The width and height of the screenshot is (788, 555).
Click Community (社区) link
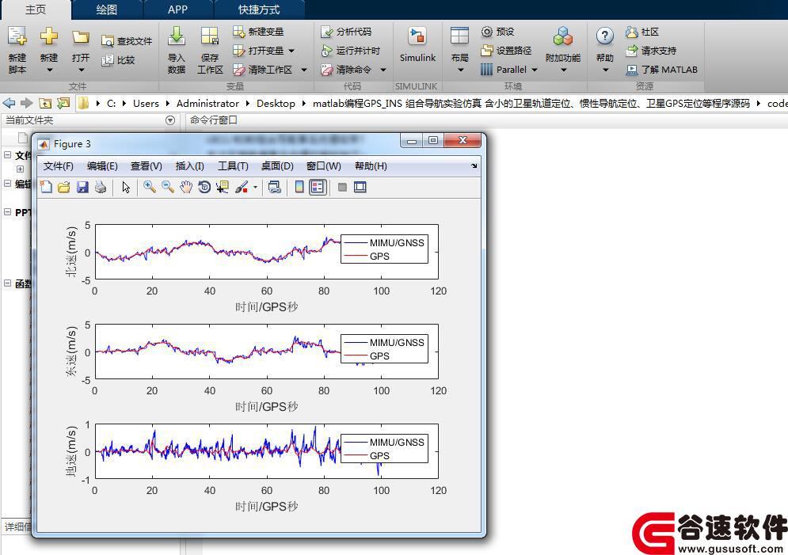tap(641, 32)
